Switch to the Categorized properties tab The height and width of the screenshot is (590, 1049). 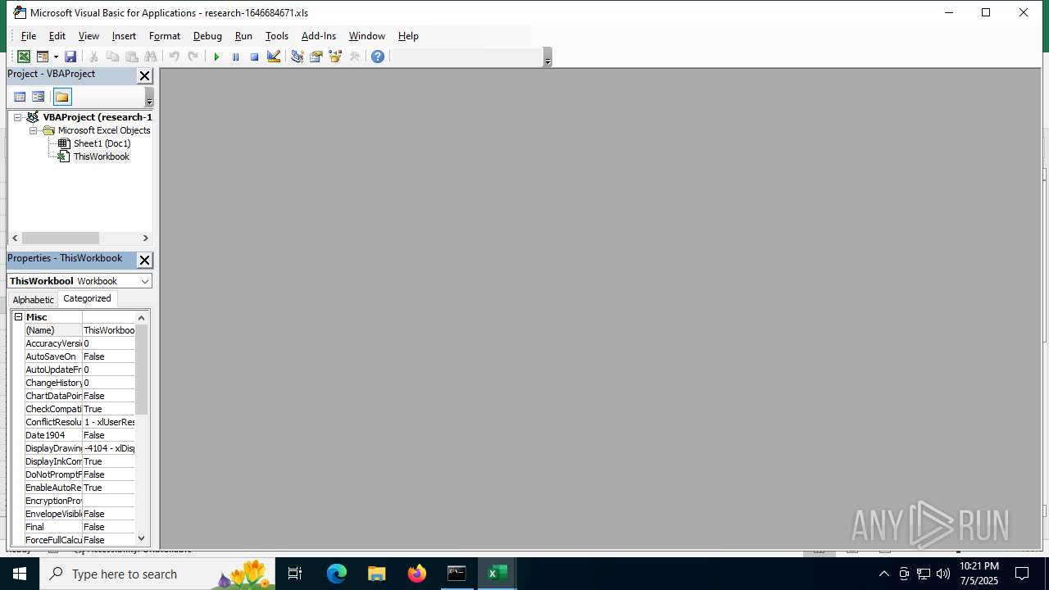87,299
